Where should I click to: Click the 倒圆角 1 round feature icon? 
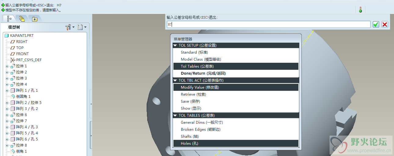tap(13, 97)
